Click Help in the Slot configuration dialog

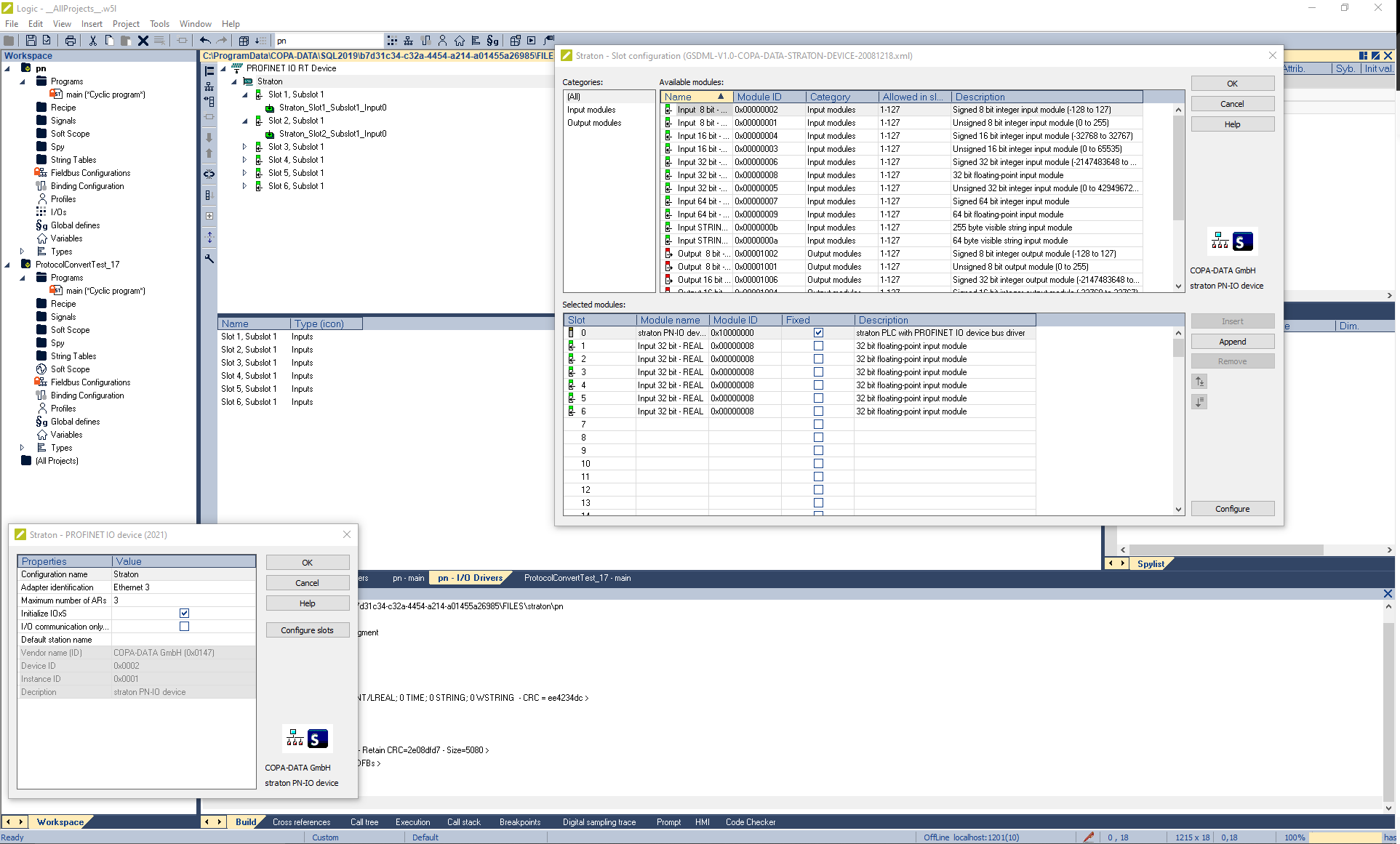1232,124
